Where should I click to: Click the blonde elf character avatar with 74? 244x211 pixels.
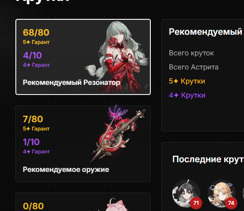click(222, 193)
